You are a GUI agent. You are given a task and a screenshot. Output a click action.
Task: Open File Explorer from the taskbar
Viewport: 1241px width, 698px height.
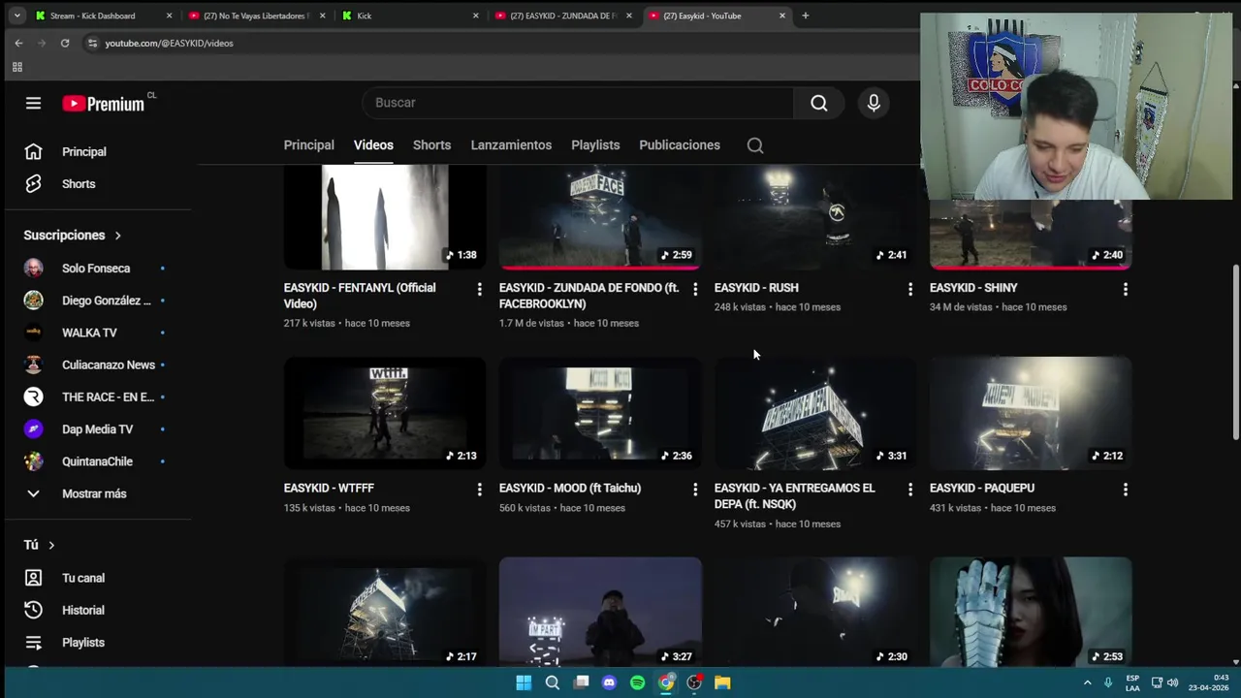click(722, 682)
